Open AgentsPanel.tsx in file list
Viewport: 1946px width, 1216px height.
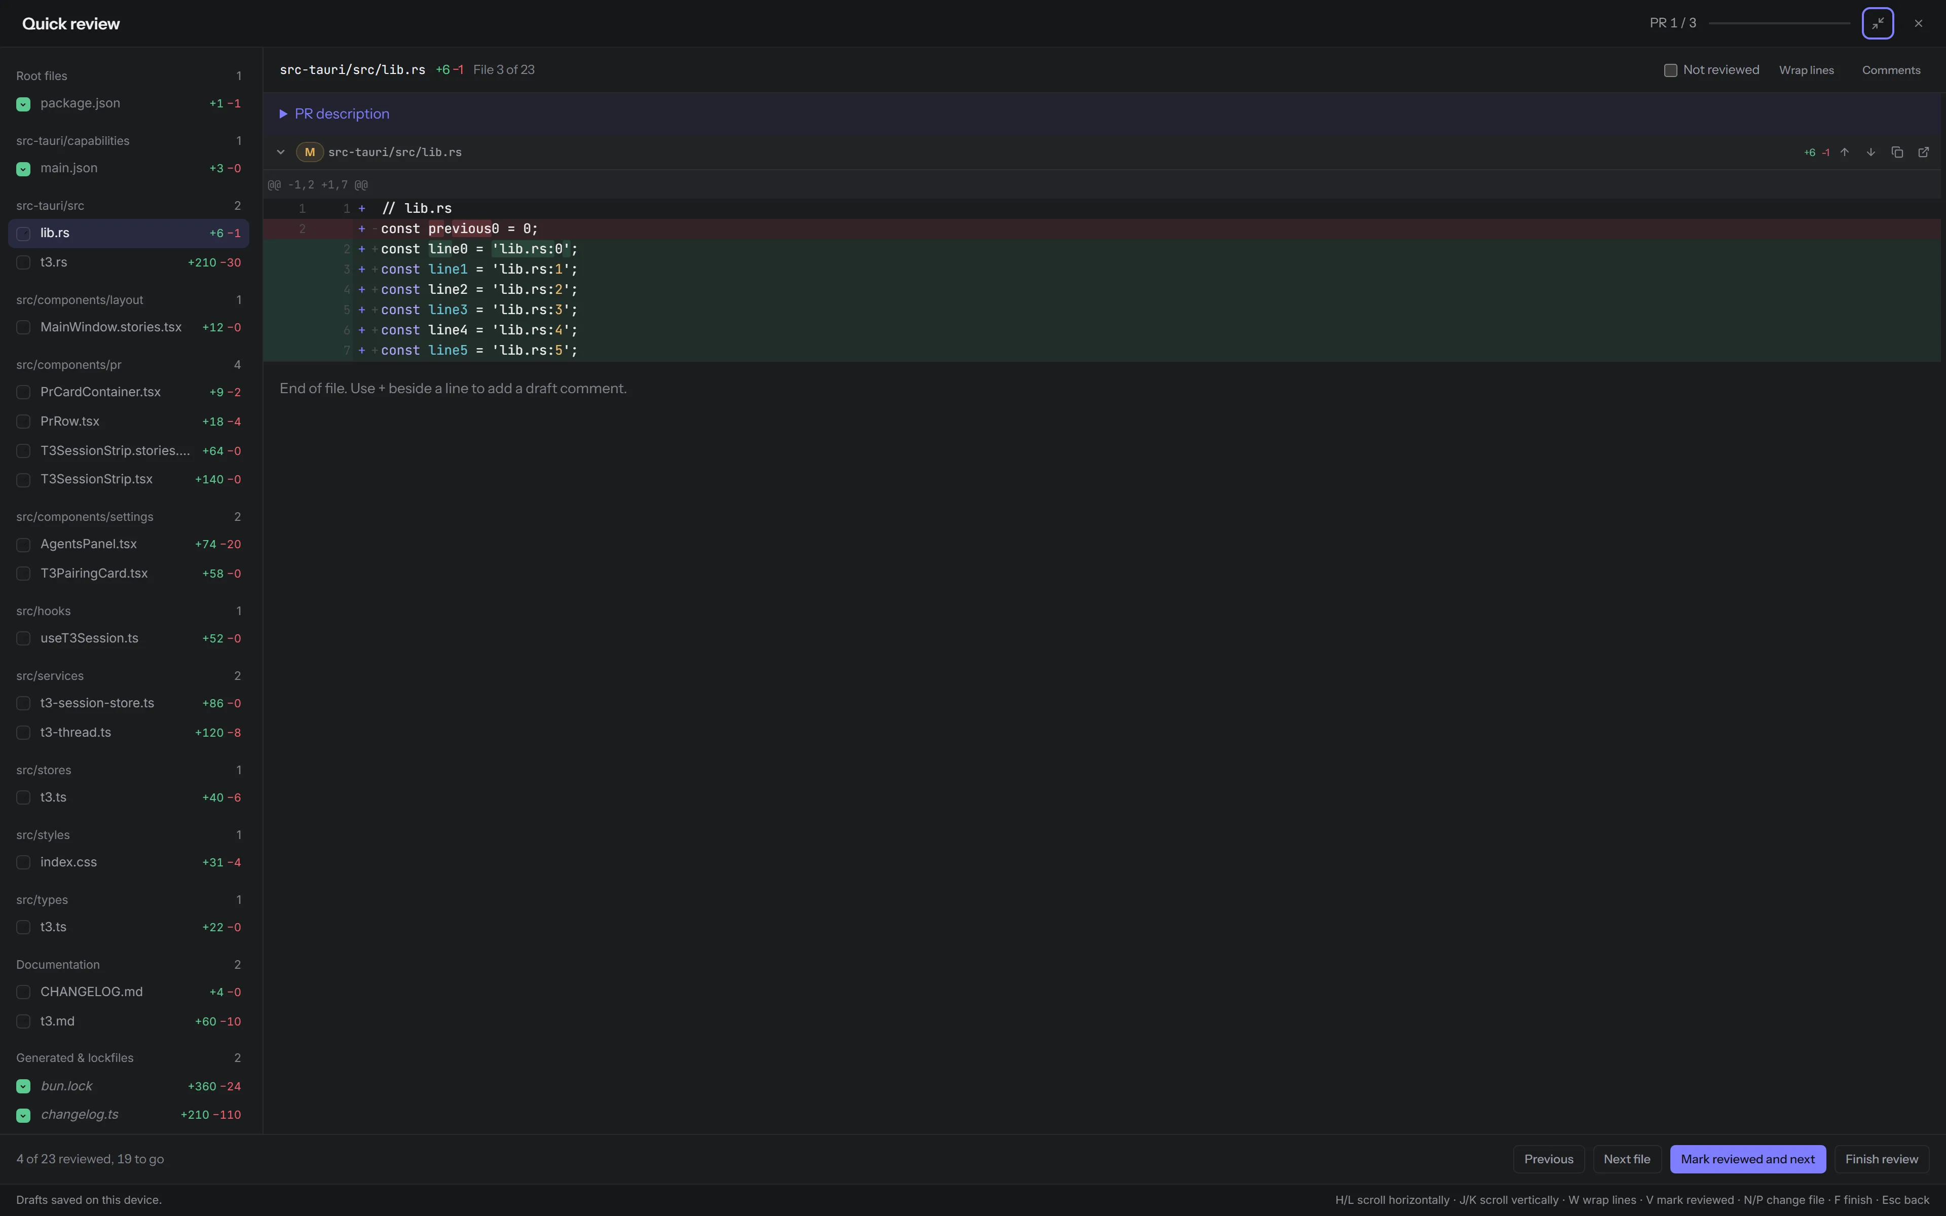pyautogui.click(x=129, y=545)
